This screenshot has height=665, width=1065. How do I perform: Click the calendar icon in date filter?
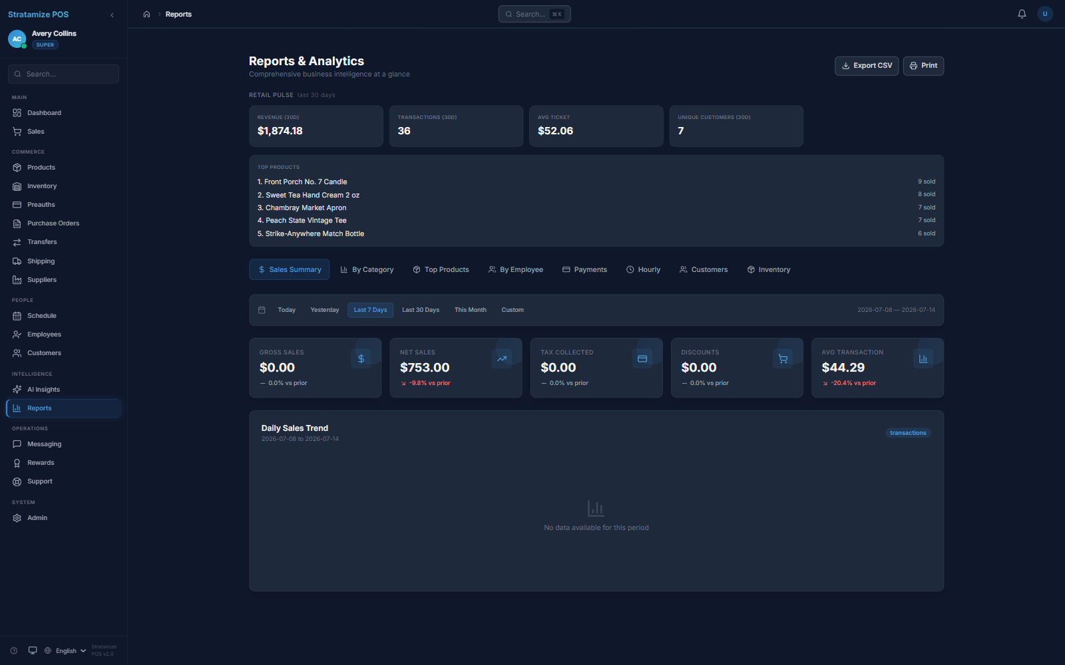(262, 310)
